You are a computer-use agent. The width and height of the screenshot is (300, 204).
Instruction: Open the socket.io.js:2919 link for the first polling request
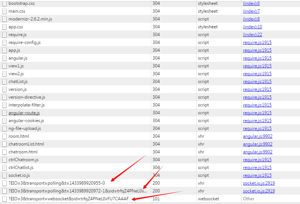(x=259, y=183)
